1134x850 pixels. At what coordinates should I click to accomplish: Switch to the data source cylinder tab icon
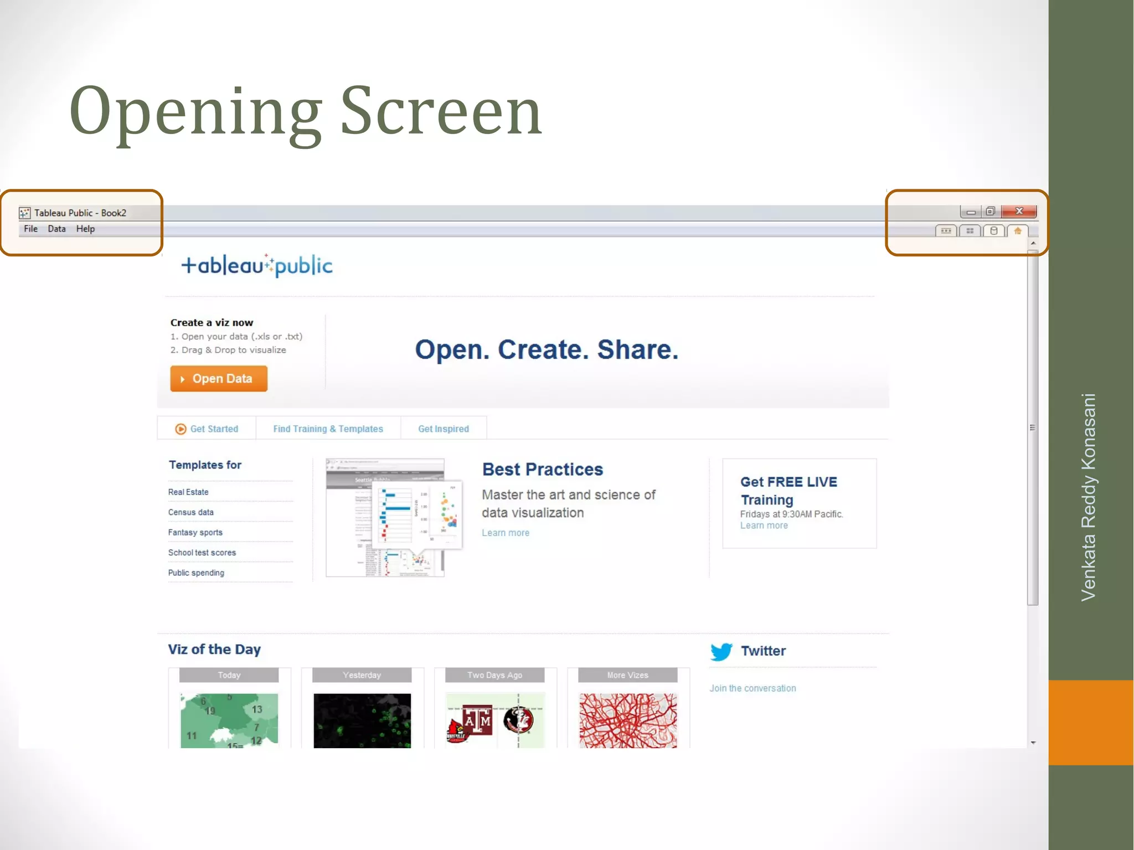pos(994,231)
